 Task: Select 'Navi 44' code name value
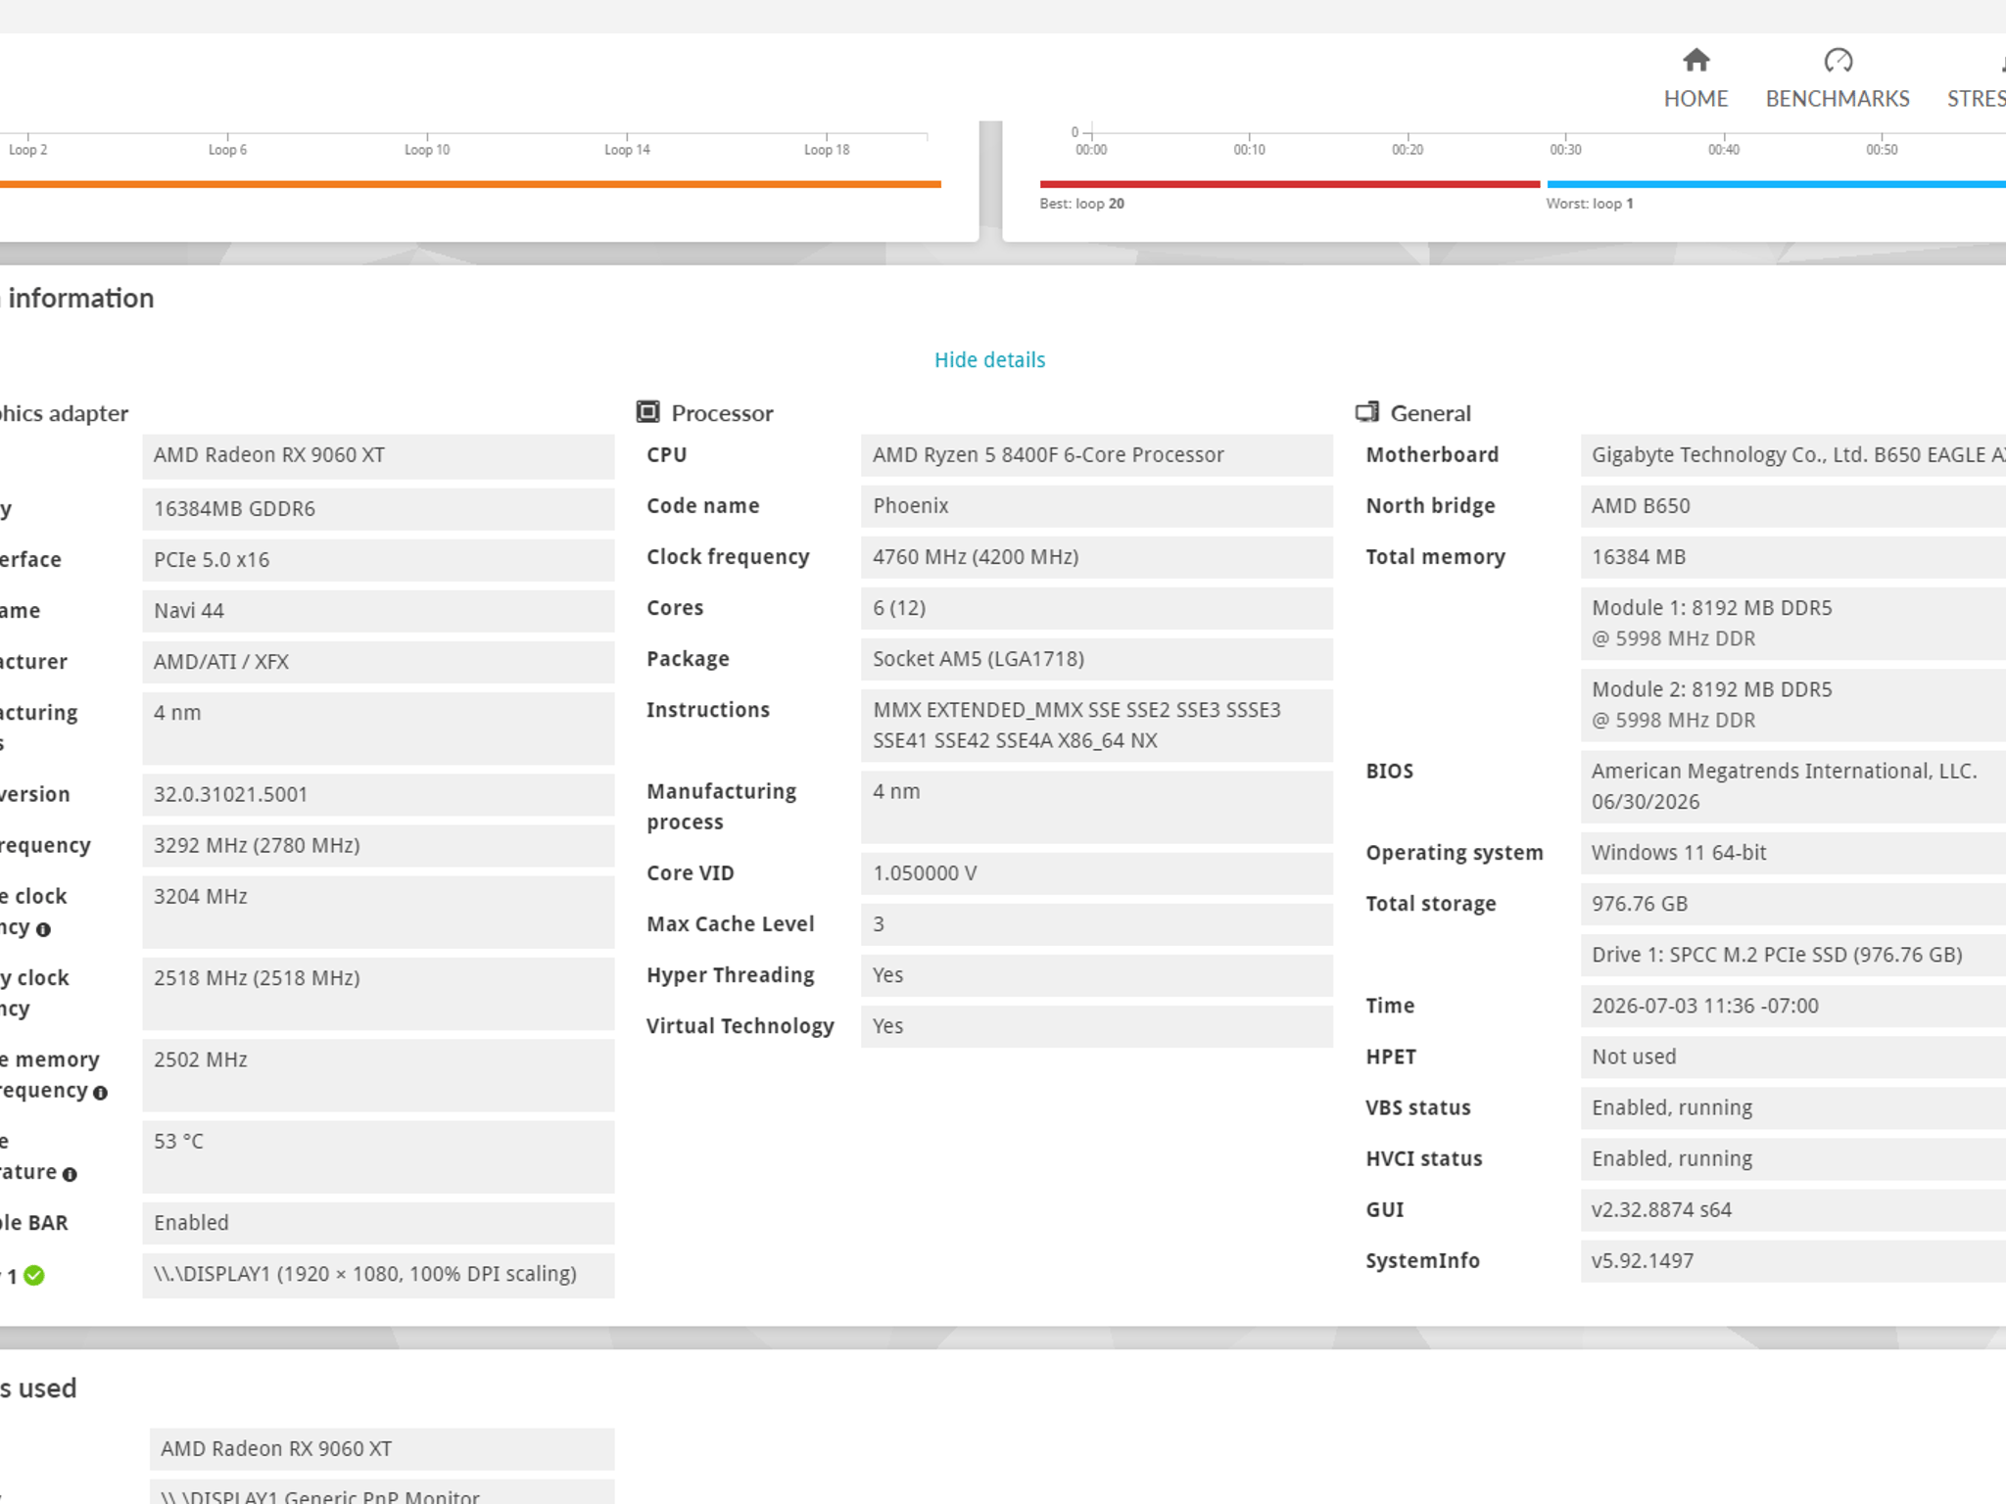point(378,611)
